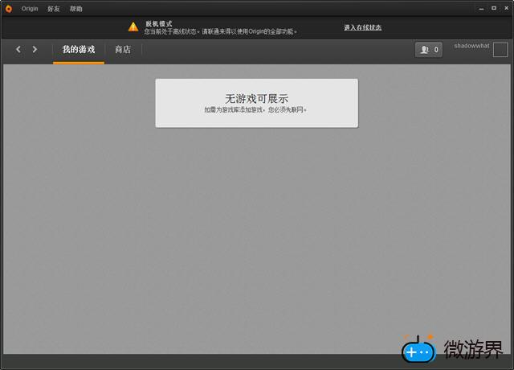Image resolution: width=514 pixels, height=370 pixels.
Task: Click the 脱机模式 notice title
Action: 159,23
